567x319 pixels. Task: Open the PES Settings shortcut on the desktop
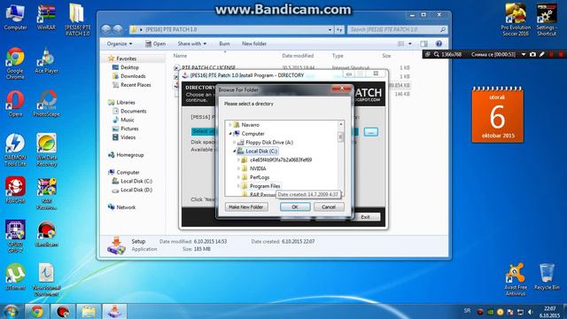pyautogui.click(x=547, y=19)
